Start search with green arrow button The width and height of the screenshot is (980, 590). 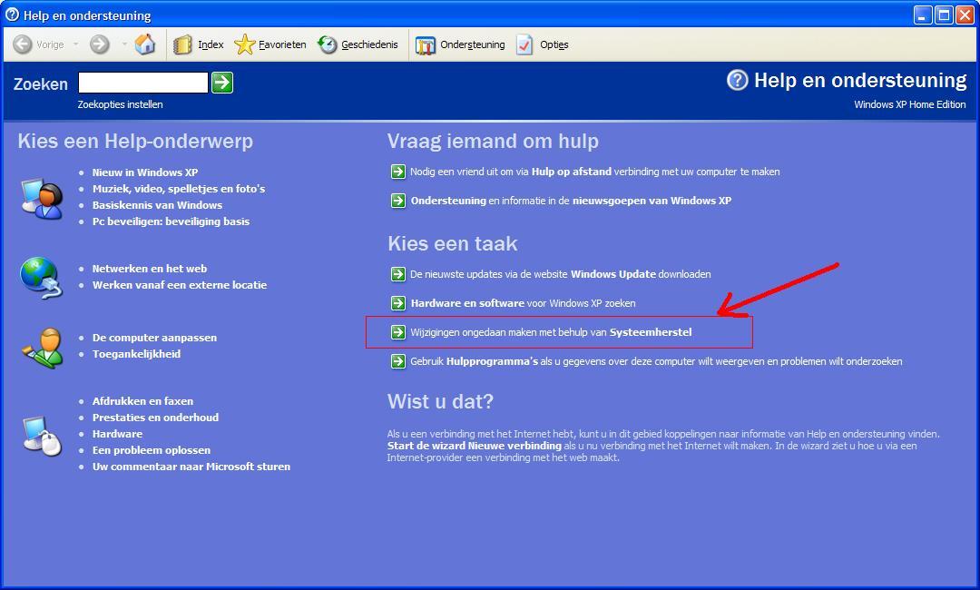222,83
